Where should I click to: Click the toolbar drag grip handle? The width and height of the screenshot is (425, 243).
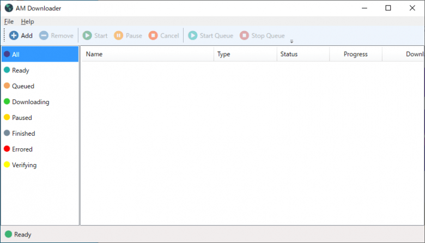pyautogui.click(x=4, y=35)
